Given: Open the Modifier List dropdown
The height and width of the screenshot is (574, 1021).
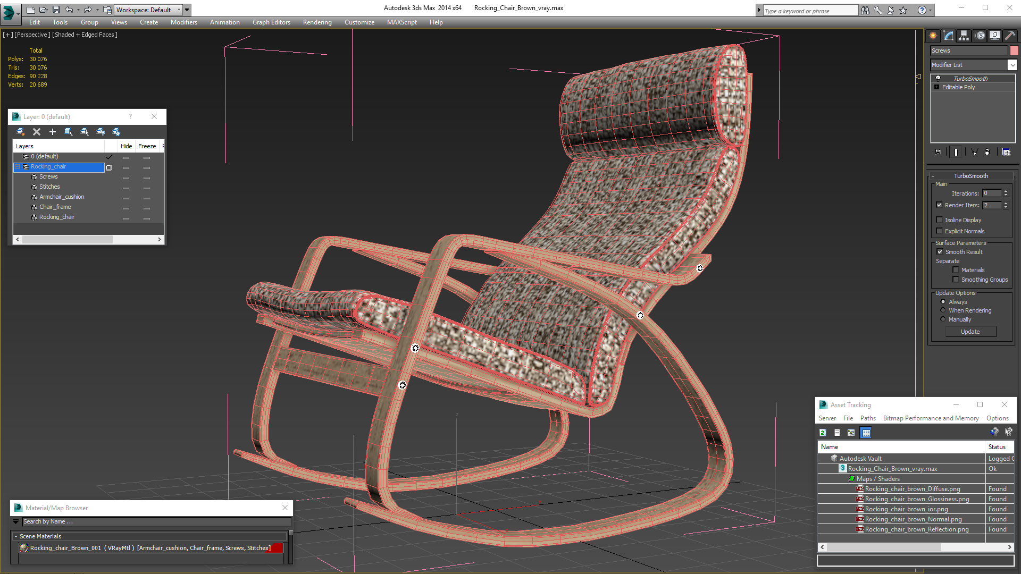Looking at the screenshot, I should click(x=1012, y=65).
